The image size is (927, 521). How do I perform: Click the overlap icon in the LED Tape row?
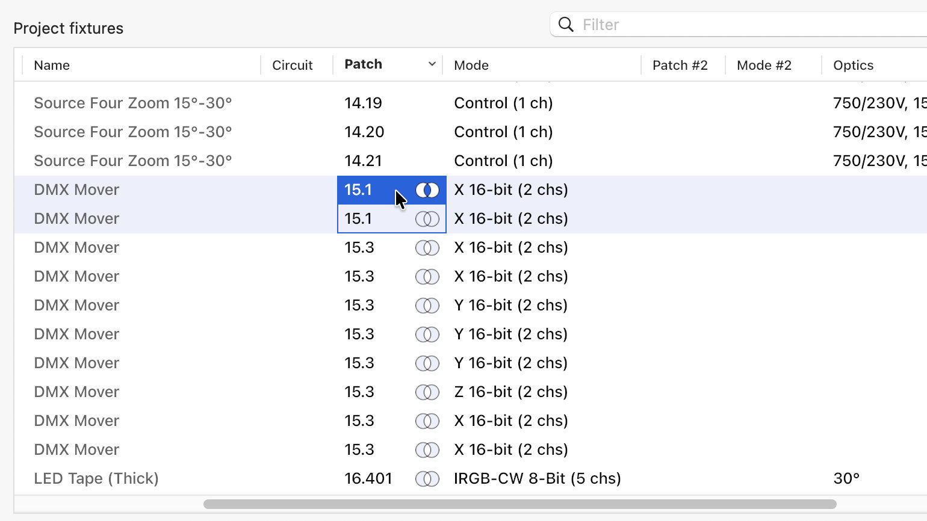point(427,479)
